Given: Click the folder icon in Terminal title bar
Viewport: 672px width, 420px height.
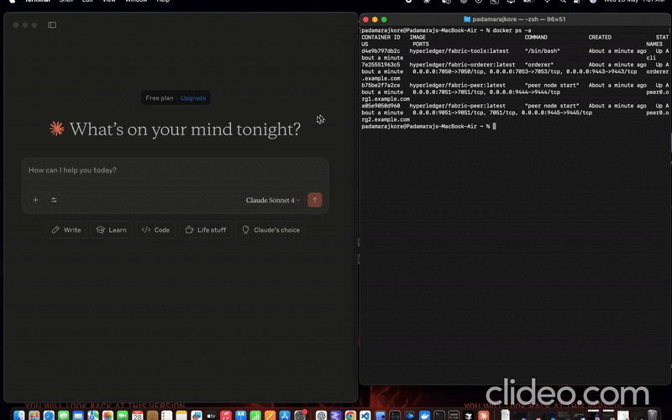Looking at the screenshot, I should pos(467,19).
